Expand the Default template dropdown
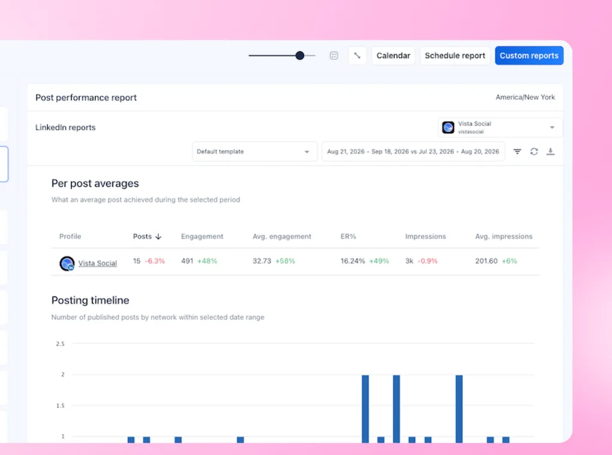 [x=255, y=151]
